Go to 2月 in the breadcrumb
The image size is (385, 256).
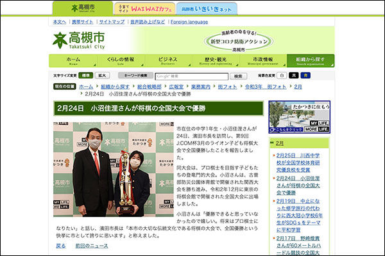(x=298, y=87)
